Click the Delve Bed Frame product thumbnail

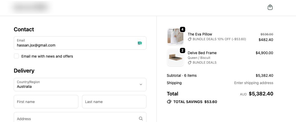point(175,57)
